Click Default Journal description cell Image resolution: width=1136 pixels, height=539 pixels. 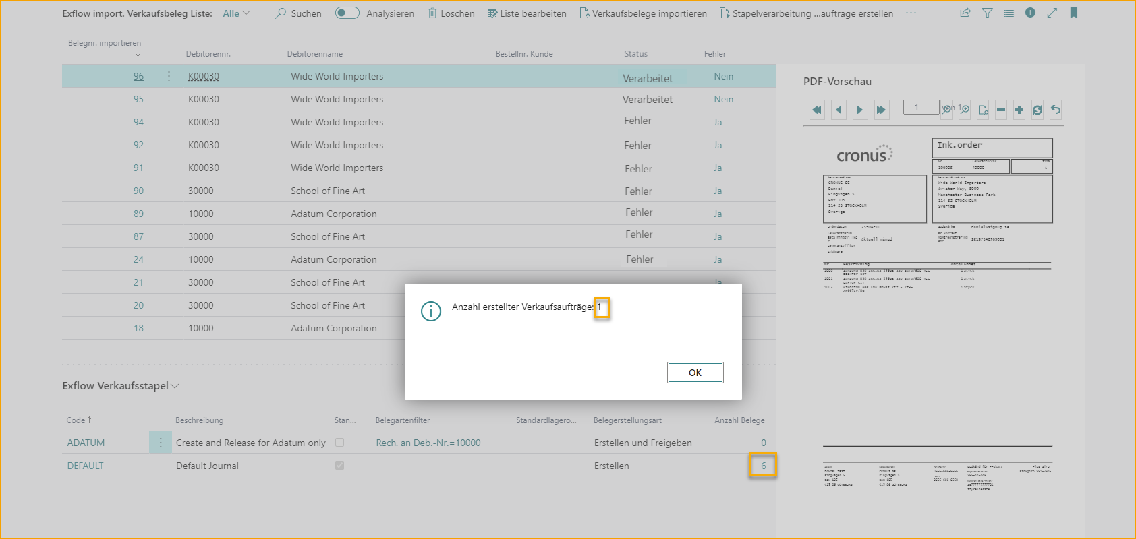(x=207, y=466)
